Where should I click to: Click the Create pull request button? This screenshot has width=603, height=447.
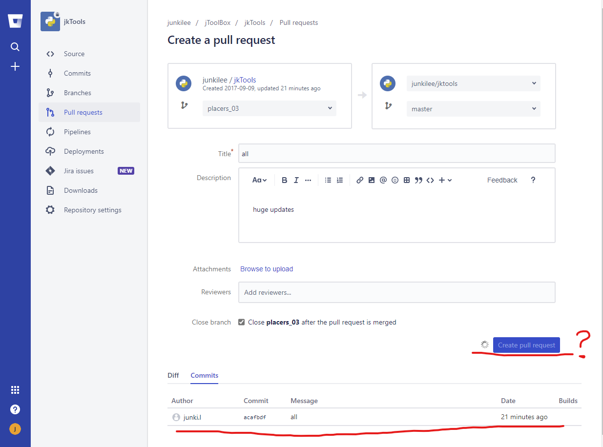pyautogui.click(x=526, y=345)
